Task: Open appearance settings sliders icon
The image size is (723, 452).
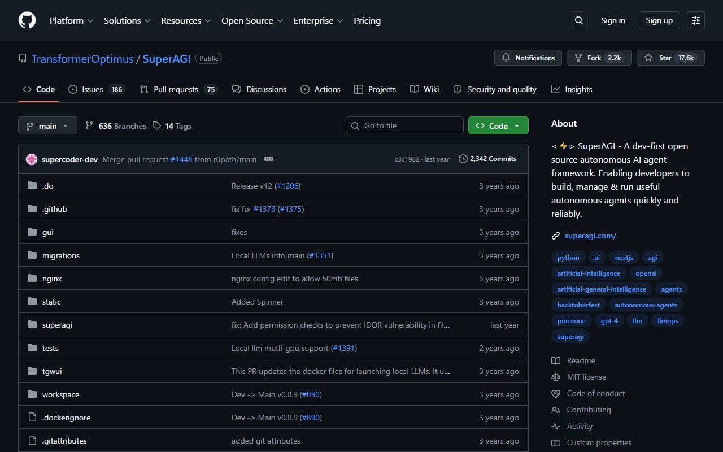Action: 696,20
